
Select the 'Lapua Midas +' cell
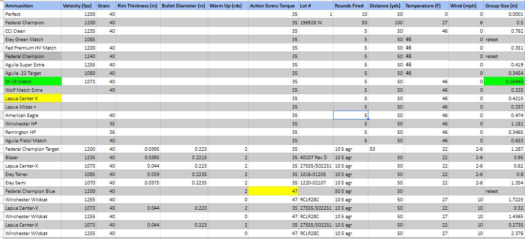(x=33, y=107)
